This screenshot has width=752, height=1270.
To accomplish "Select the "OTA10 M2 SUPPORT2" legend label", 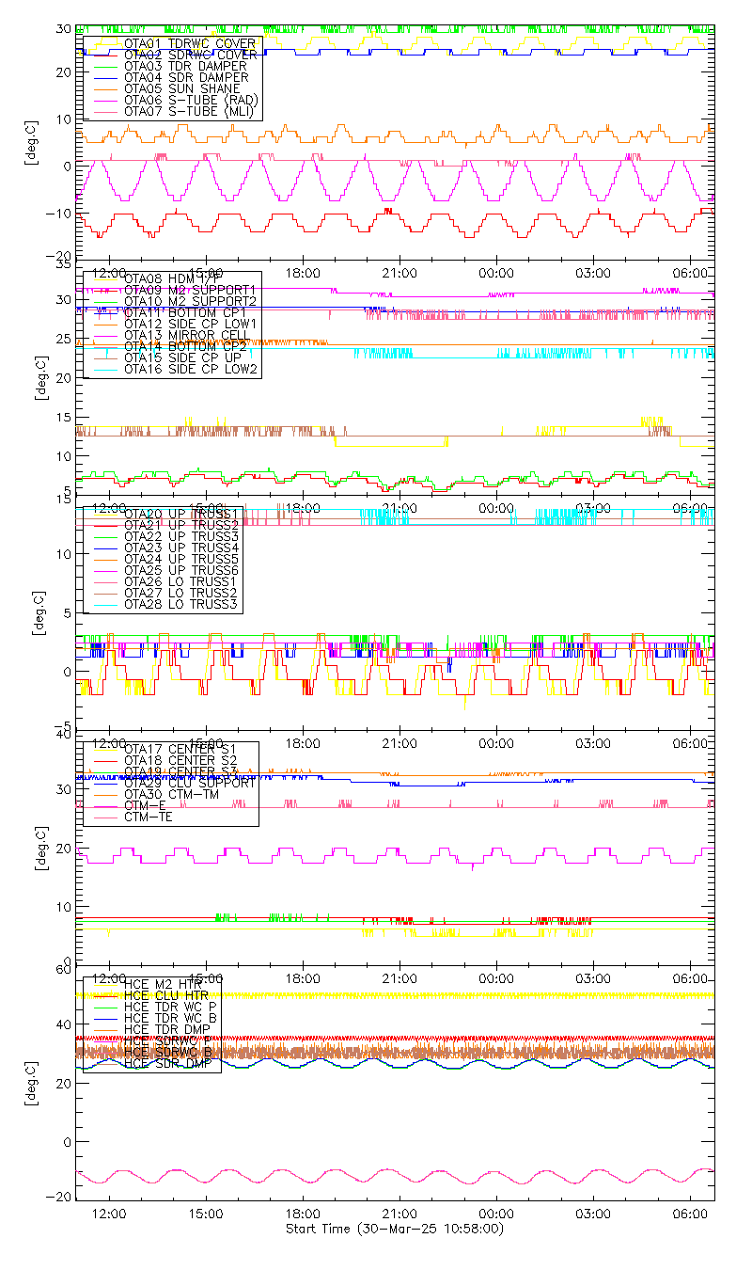I will [191, 301].
